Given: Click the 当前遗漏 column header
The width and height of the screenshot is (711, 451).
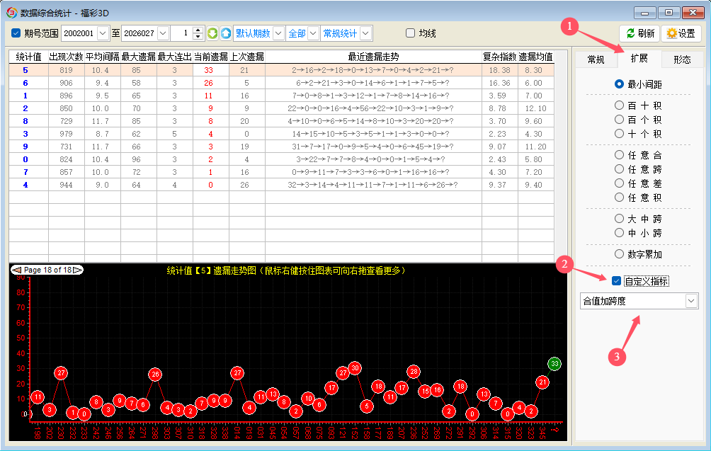Looking at the screenshot, I should pos(210,57).
